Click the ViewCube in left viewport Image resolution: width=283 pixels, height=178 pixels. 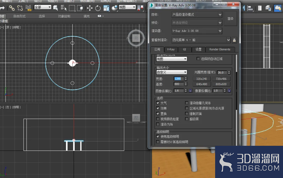(136, 118)
